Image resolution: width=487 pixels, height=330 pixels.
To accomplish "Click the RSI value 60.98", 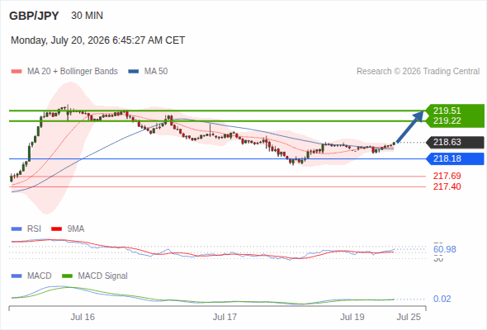I will [444, 249].
